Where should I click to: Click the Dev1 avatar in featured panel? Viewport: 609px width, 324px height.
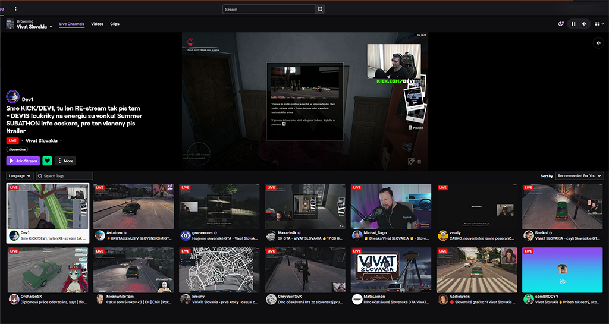13,97
